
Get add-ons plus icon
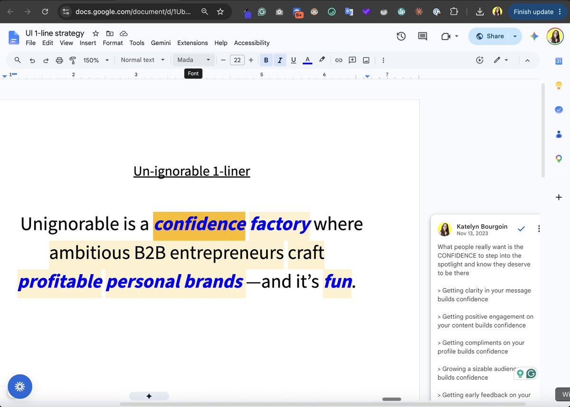pyautogui.click(x=559, y=197)
